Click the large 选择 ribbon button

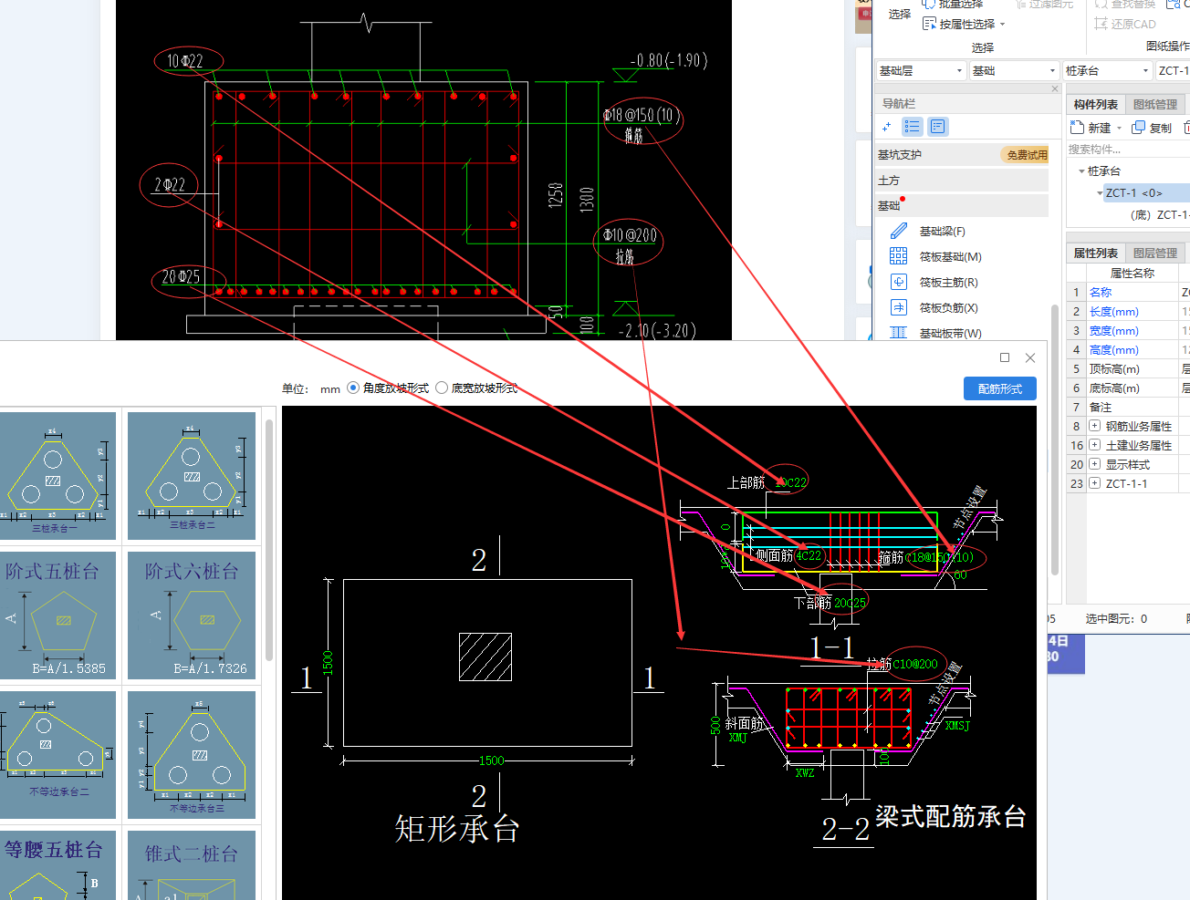[x=900, y=14]
